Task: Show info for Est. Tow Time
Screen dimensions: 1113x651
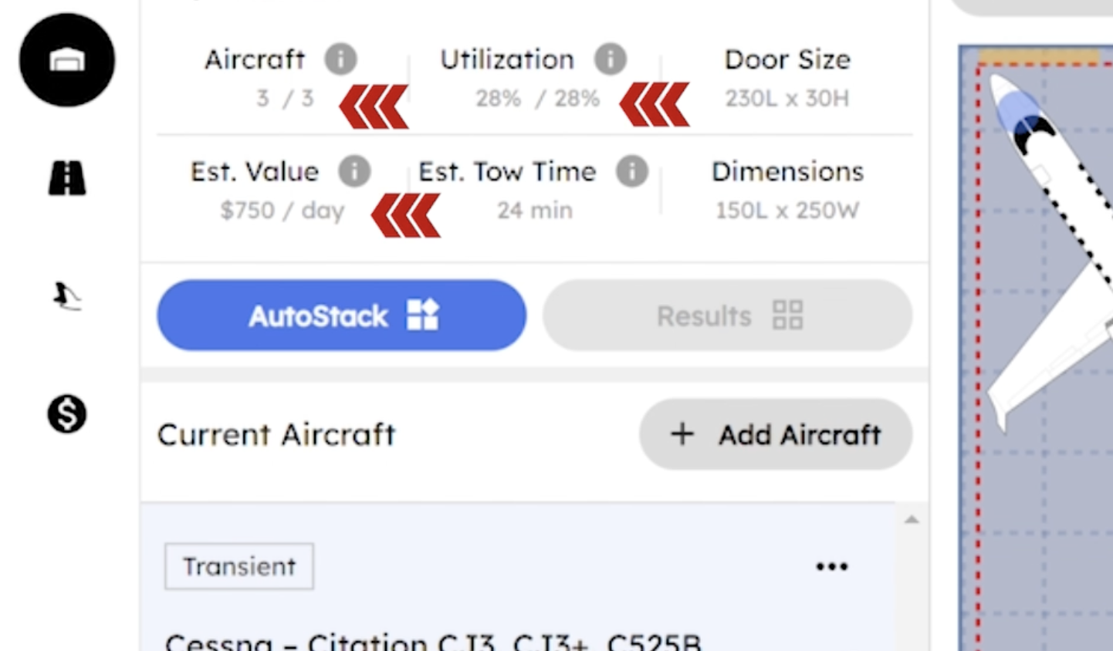Action: coord(631,171)
